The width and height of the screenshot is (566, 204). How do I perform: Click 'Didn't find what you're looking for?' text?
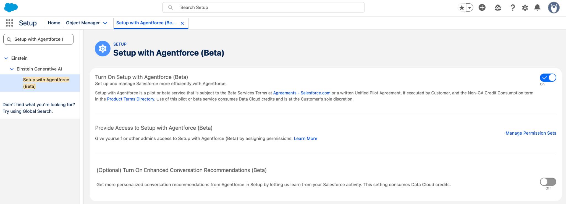point(39,104)
